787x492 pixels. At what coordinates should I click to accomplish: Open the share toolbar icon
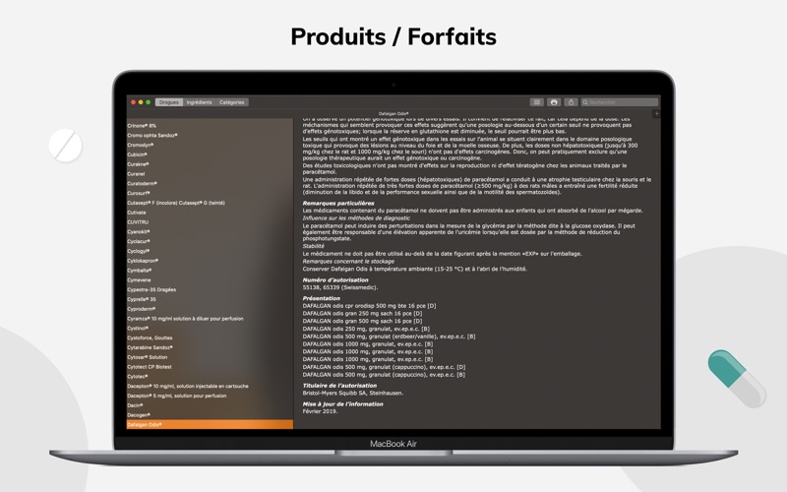pyautogui.click(x=571, y=102)
